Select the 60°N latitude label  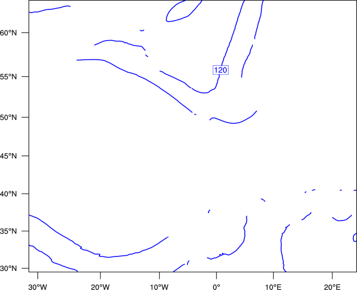8,33
